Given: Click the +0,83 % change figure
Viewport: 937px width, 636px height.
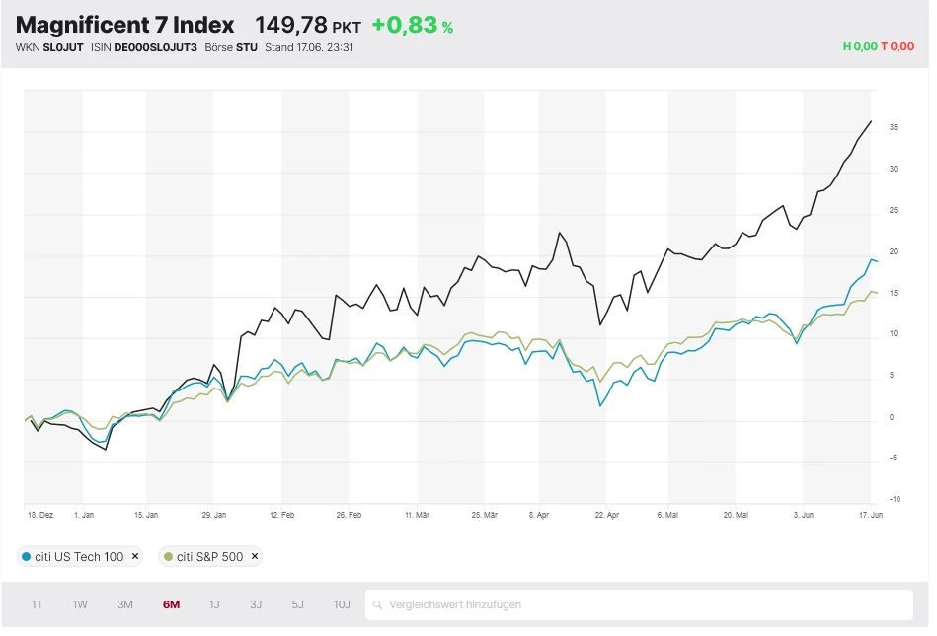Looking at the screenshot, I should 412,26.
